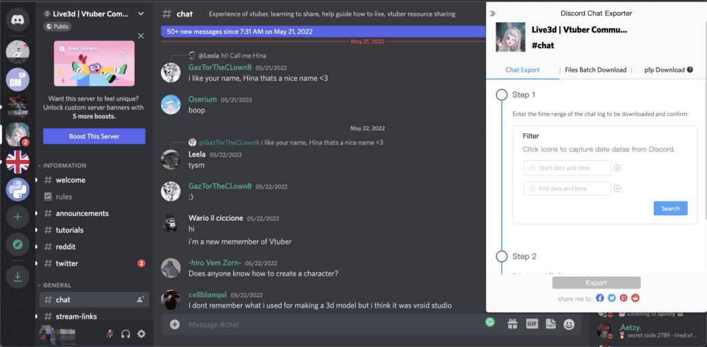Viewport: 707px width, 347px height.
Task: Switch to Files Batch Download tab
Action: tap(596, 70)
